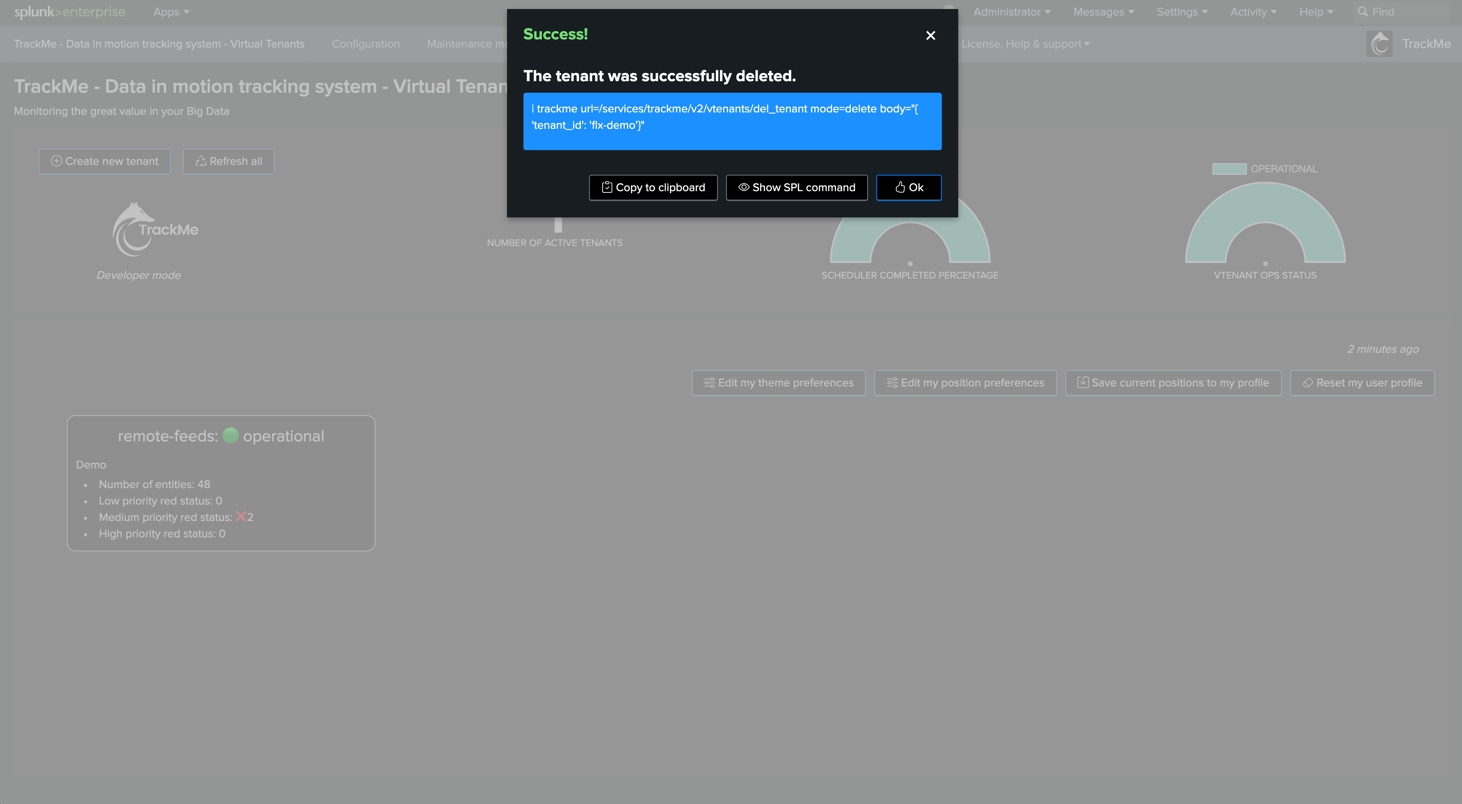Open the Maintenance mode nav item
This screenshot has height=804, width=1462.
(466, 44)
